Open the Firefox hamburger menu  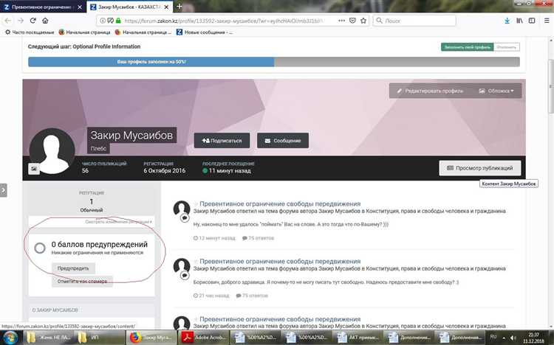tap(545, 21)
